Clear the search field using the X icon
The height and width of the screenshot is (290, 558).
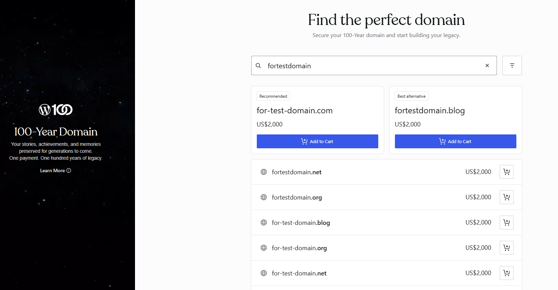tap(487, 65)
